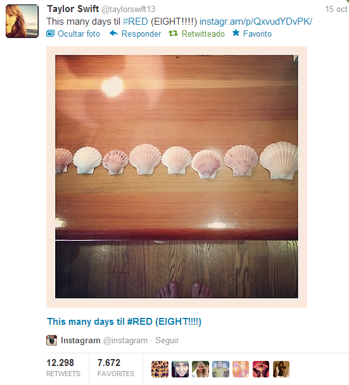Viewport: 349px width, 385px height.
Task: Click the Responder reply arrow icon
Action: coord(114,33)
